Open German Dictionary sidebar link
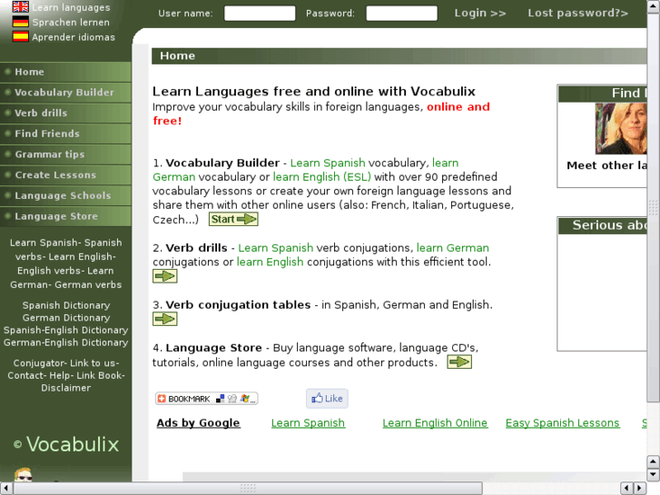This screenshot has width=660, height=495. (x=66, y=318)
